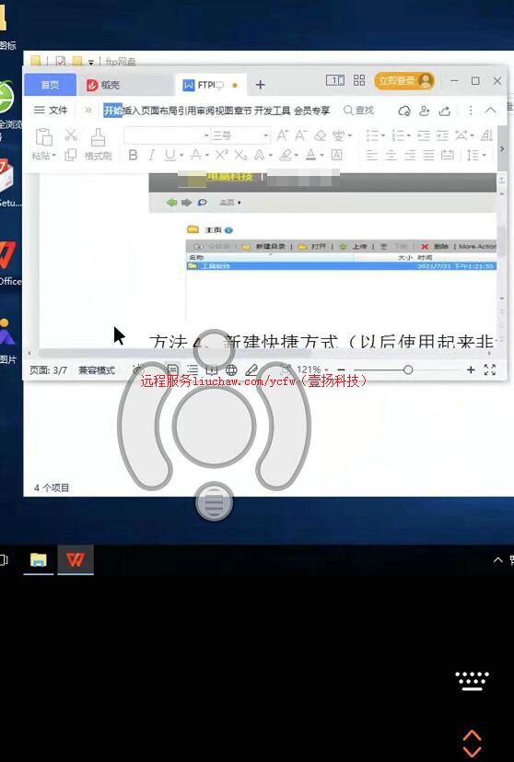Toggle numbered list
The image size is (514, 762).
398,135
